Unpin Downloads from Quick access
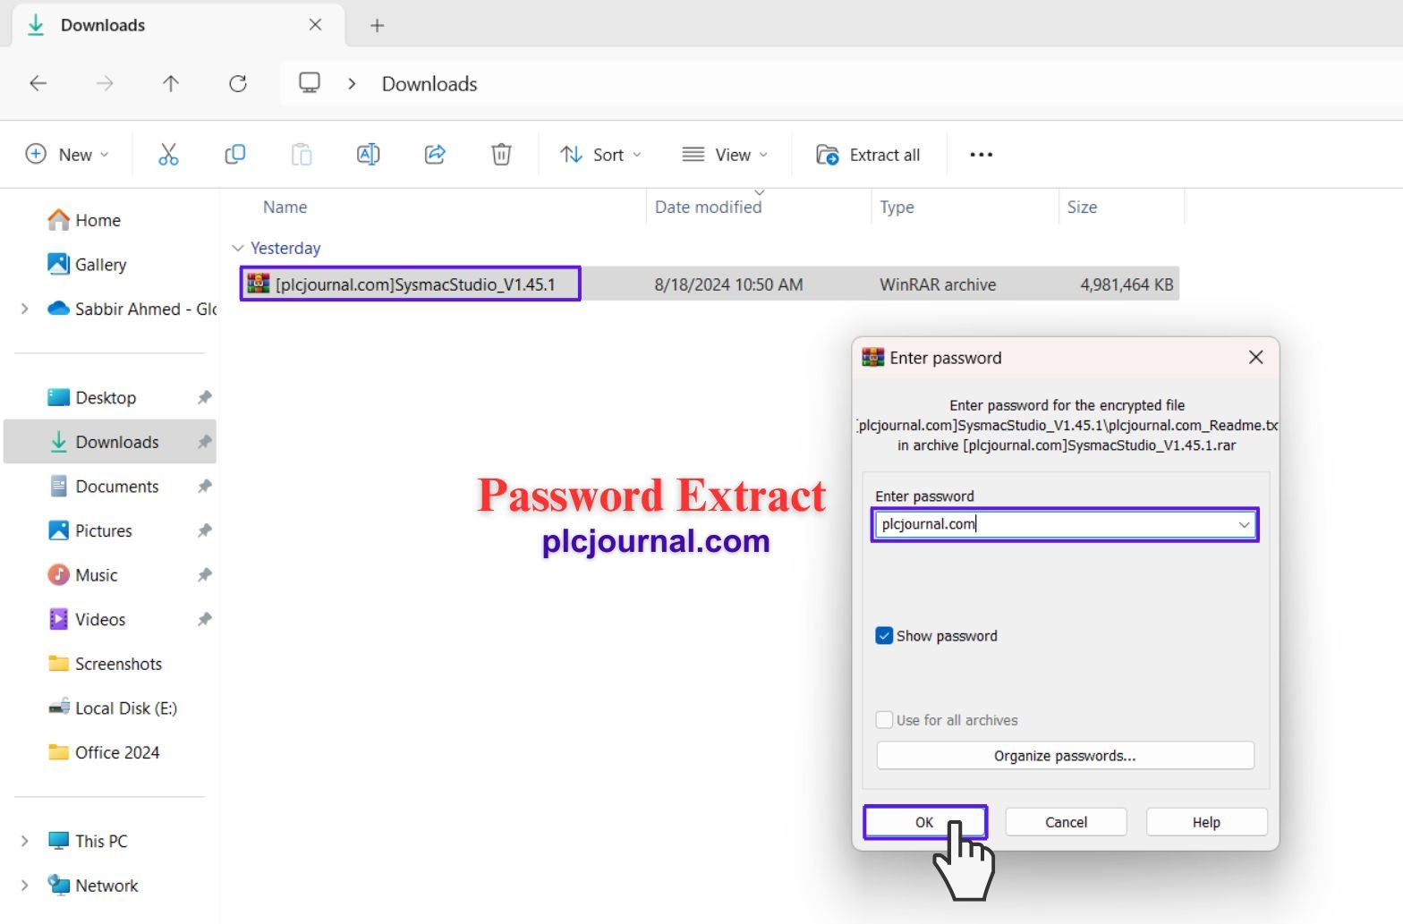 205,442
